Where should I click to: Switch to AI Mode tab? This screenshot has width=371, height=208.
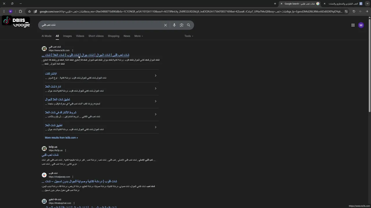tap(46, 36)
